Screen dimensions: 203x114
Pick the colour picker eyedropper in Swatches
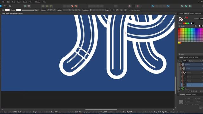[185, 18]
